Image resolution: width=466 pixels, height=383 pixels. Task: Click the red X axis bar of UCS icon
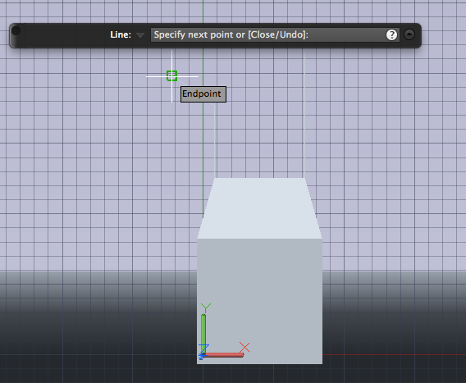click(223, 355)
